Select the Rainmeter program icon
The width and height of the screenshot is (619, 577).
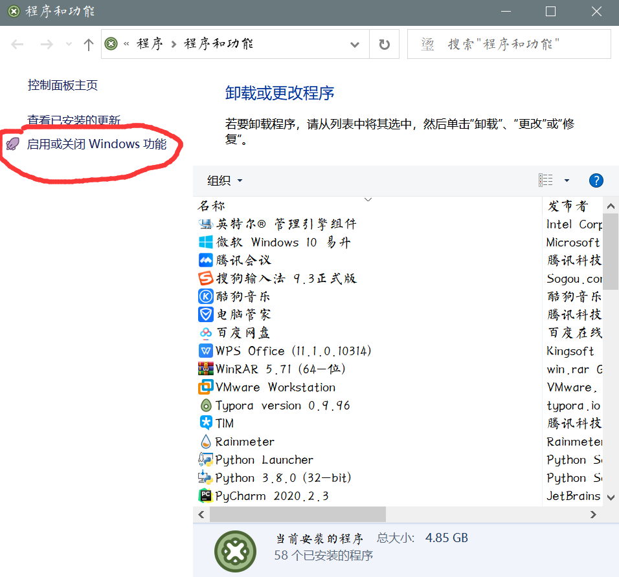[205, 441]
